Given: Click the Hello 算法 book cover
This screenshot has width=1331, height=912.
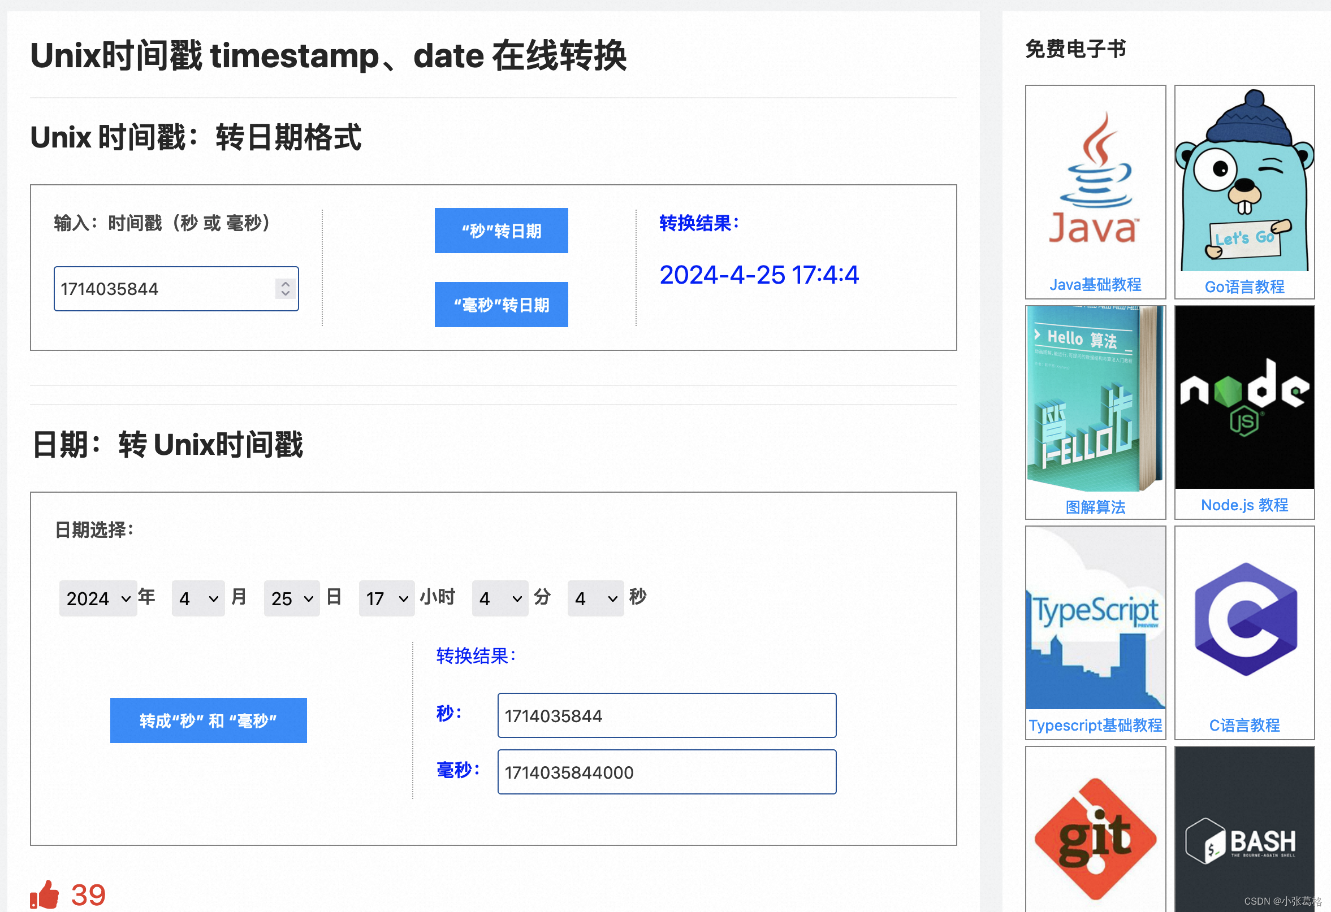Looking at the screenshot, I should [1095, 398].
